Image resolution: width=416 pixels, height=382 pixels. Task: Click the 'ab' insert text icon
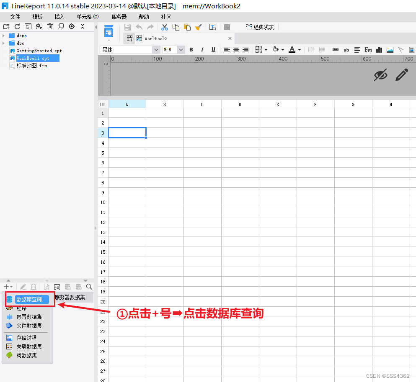(x=346, y=50)
